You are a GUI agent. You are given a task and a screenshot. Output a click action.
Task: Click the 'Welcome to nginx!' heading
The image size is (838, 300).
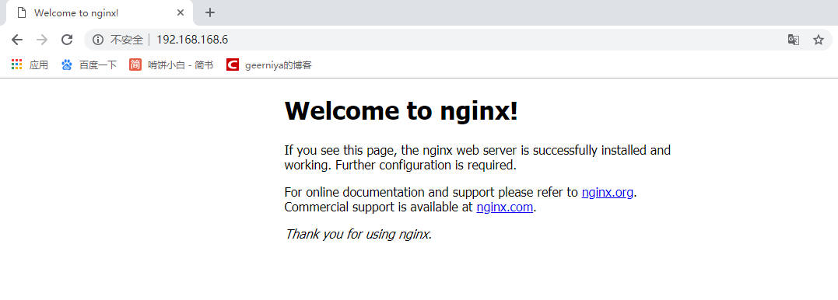click(401, 110)
